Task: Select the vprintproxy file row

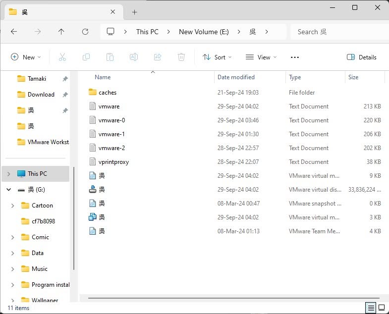Action: pyautogui.click(x=234, y=162)
